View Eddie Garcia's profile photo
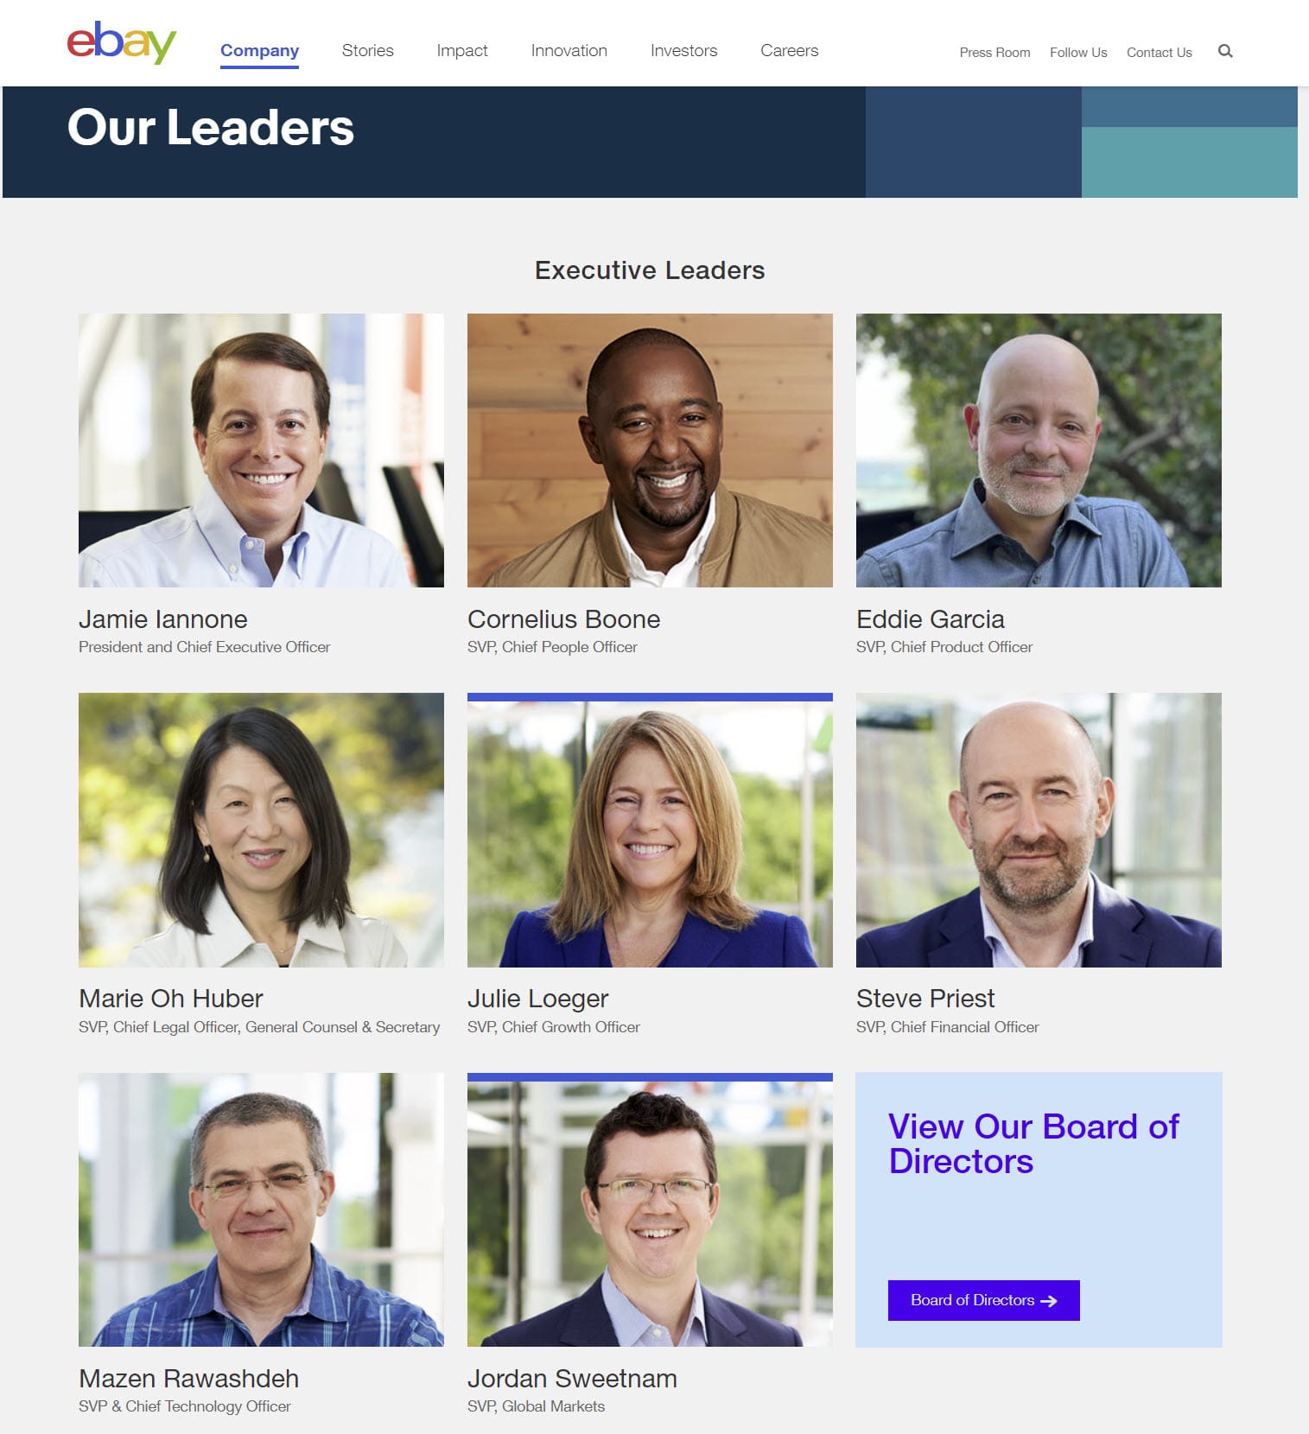 click(x=1039, y=450)
